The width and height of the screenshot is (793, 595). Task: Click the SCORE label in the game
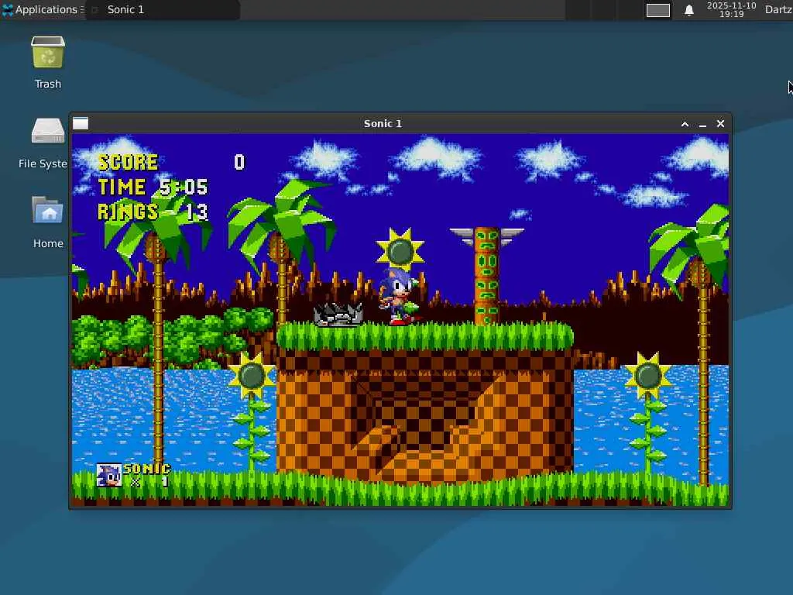[x=128, y=163]
